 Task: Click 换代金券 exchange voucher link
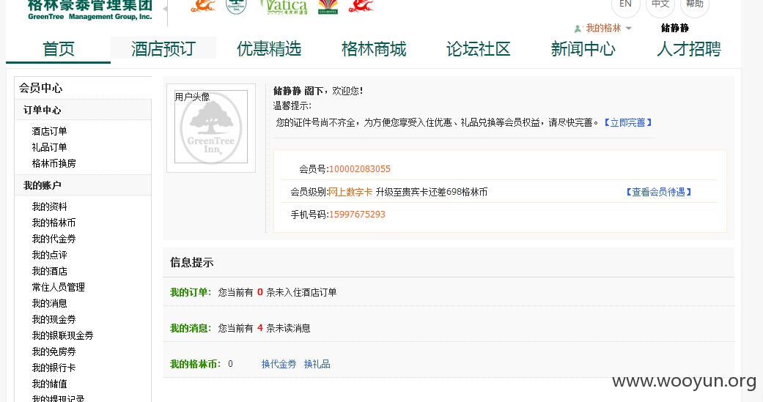click(279, 364)
